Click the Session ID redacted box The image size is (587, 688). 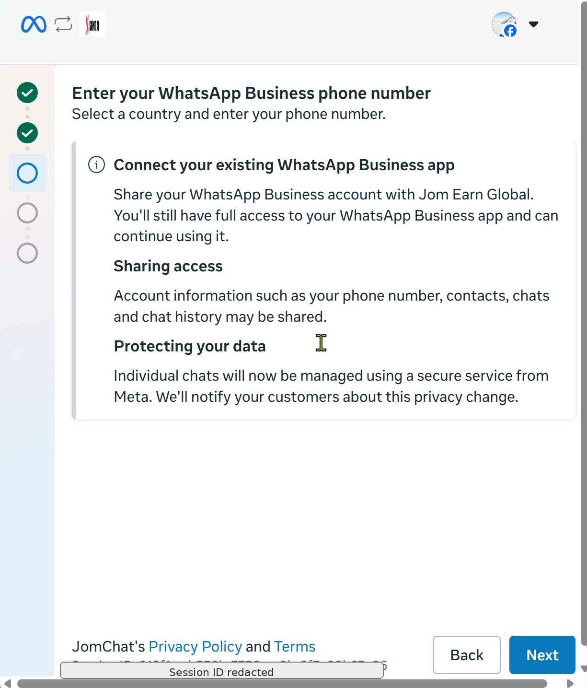tap(221, 672)
